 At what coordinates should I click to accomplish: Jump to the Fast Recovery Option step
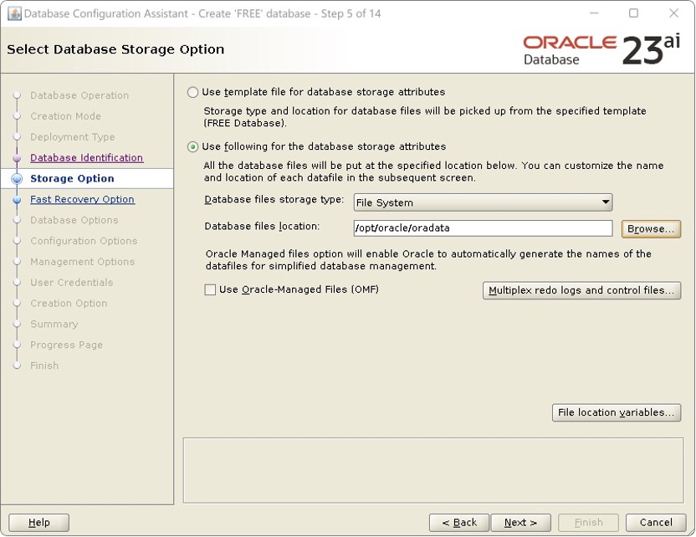pyautogui.click(x=82, y=199)
